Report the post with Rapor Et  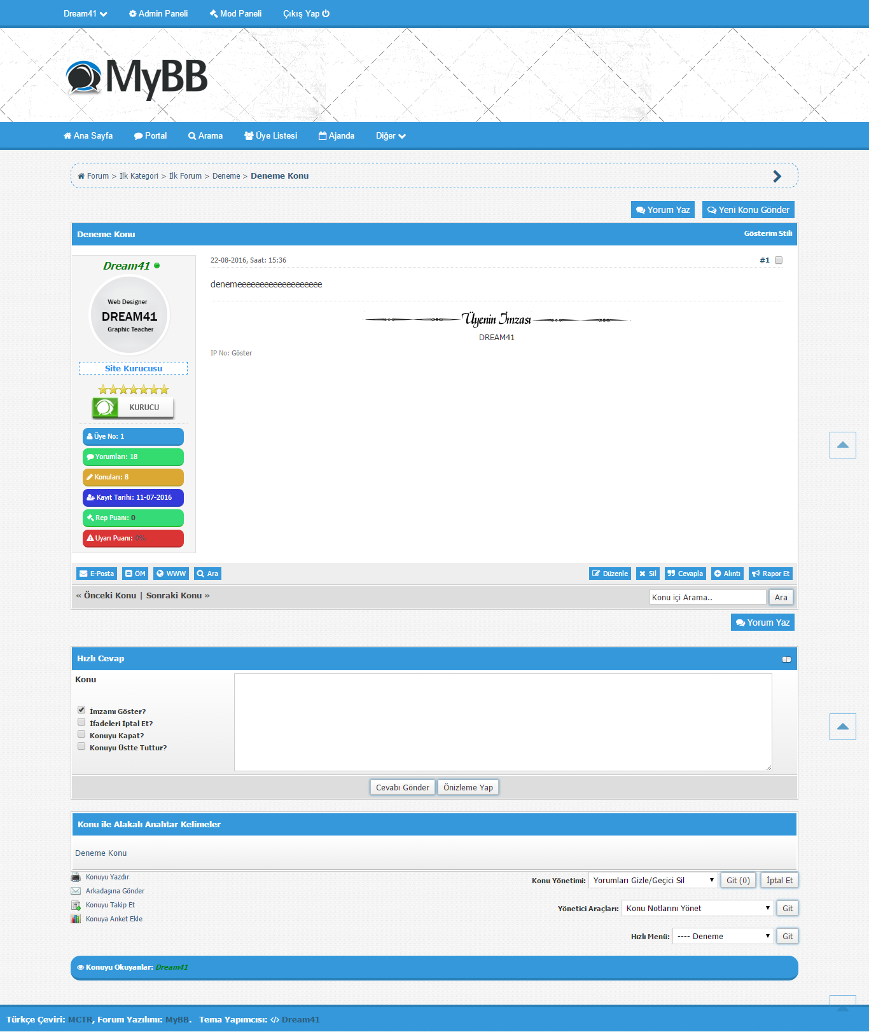pos(770,574)
